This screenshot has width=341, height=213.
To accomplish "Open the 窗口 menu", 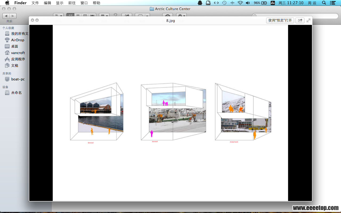I will click(x=84, y=3).
